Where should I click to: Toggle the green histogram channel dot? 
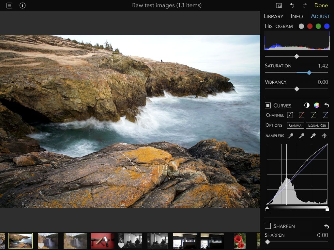click(x=318, y=26)
